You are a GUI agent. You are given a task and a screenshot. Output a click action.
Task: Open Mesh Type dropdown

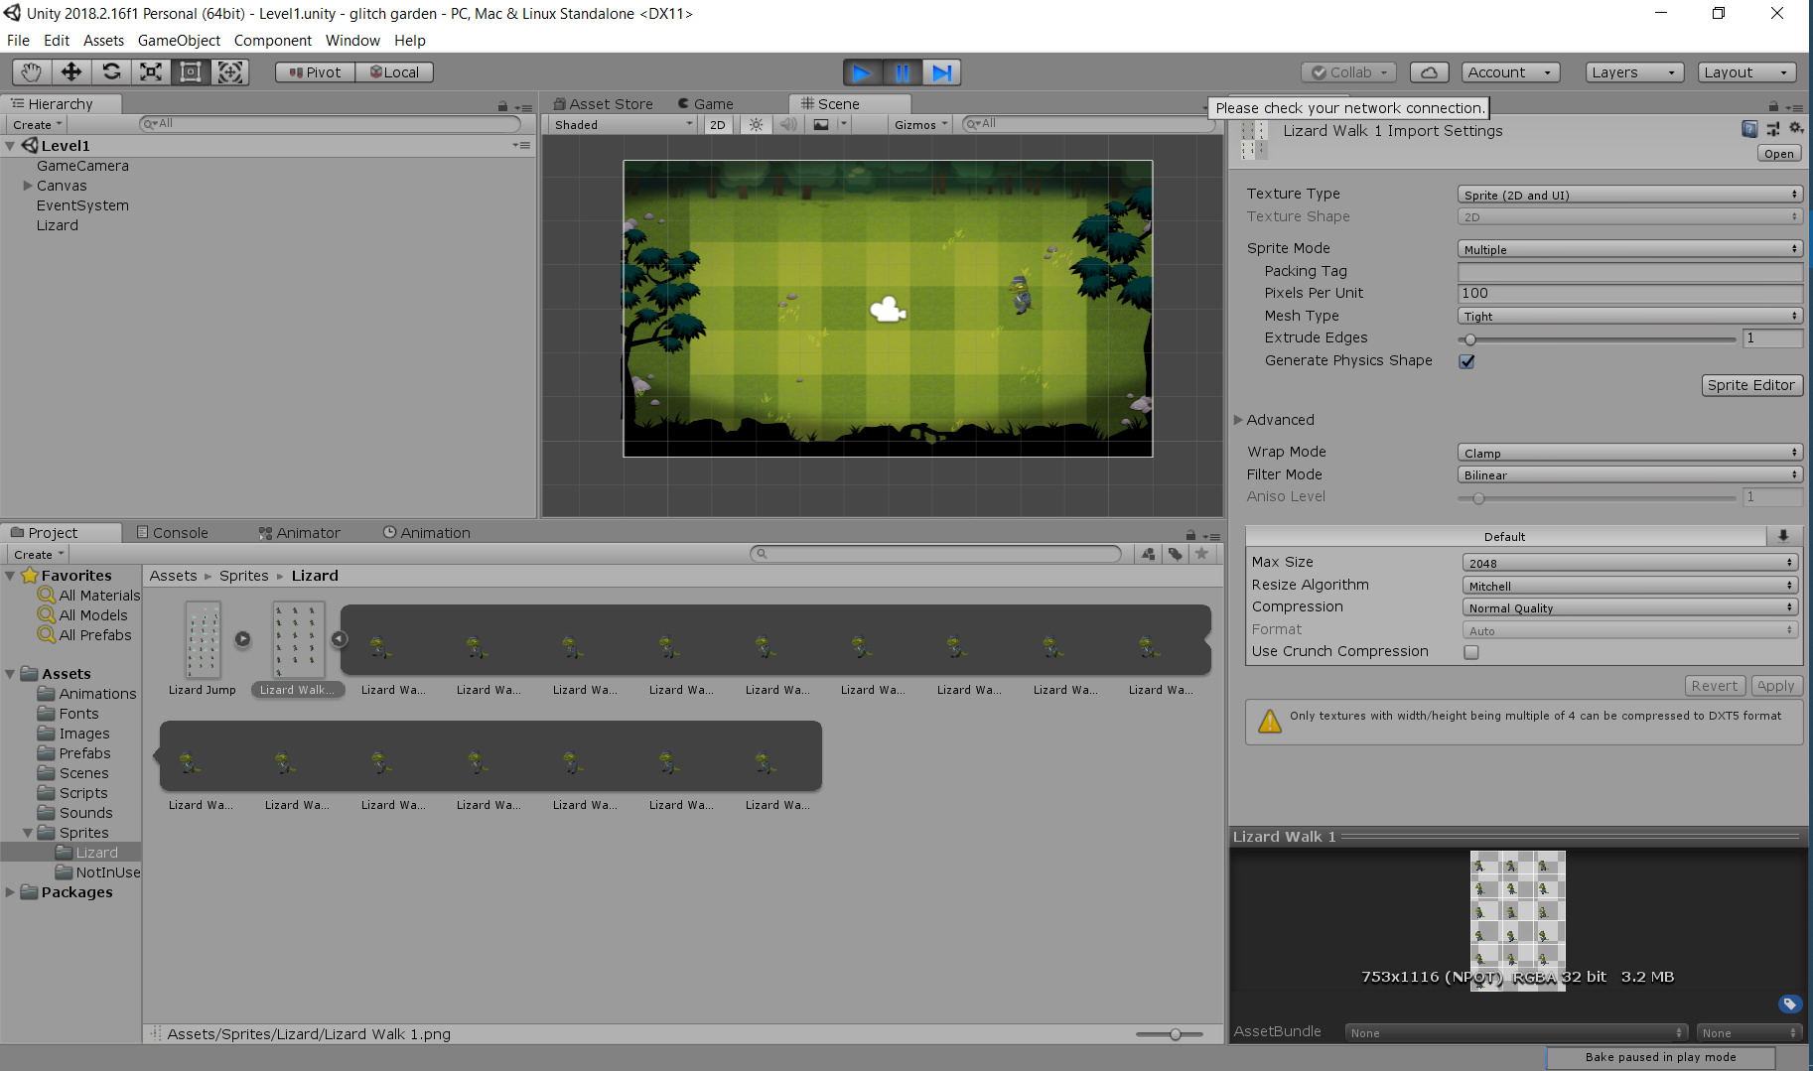1629,316
